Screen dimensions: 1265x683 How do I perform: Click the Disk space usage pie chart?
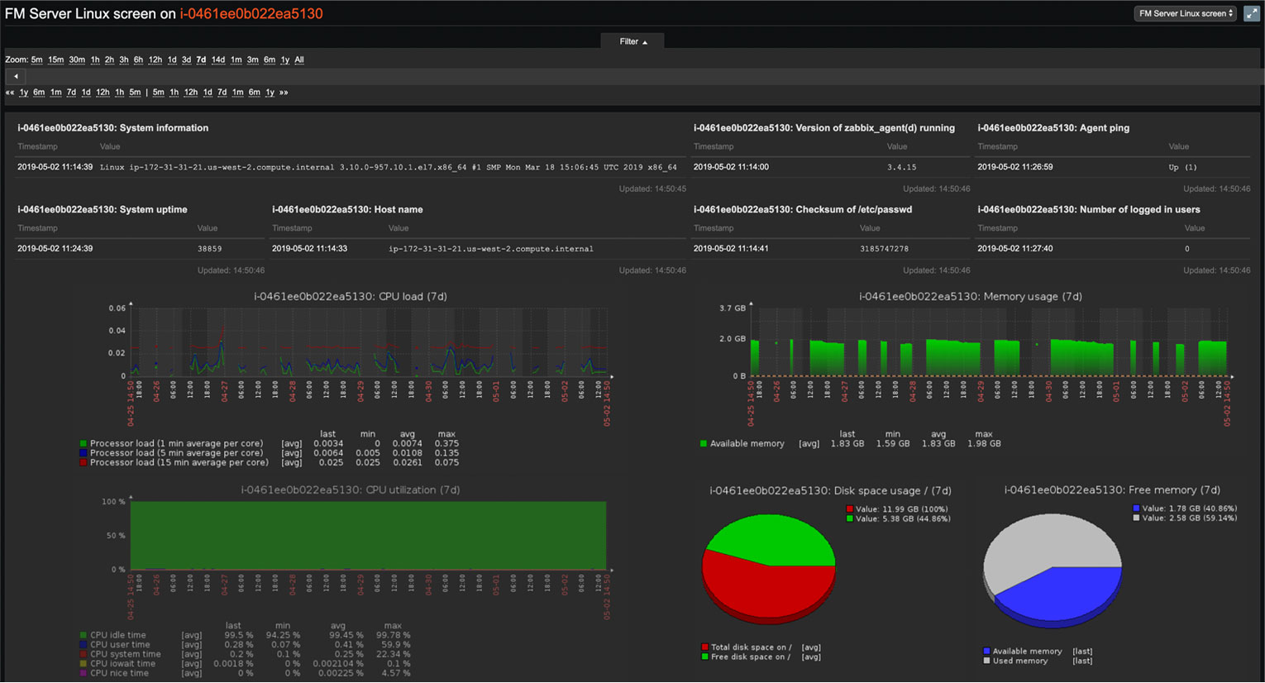tap(768, 566)
